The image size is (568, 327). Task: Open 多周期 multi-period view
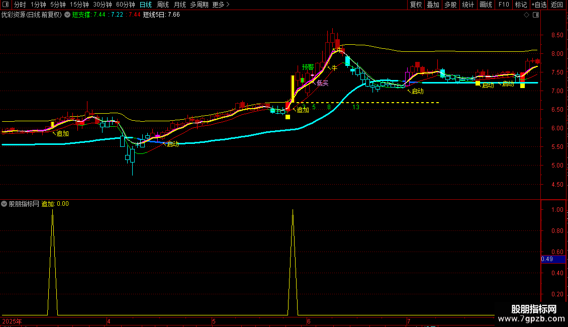(199, 5)
